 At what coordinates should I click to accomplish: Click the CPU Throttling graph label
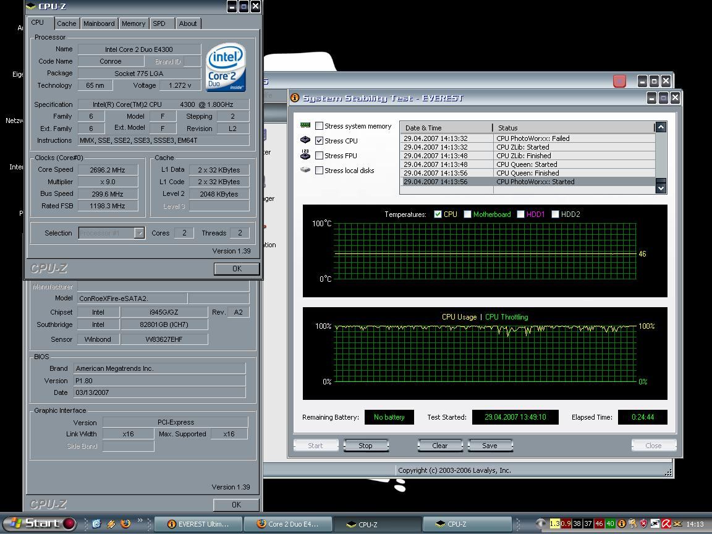507,317
